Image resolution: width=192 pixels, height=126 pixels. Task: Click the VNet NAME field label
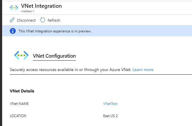pos(19,104)
